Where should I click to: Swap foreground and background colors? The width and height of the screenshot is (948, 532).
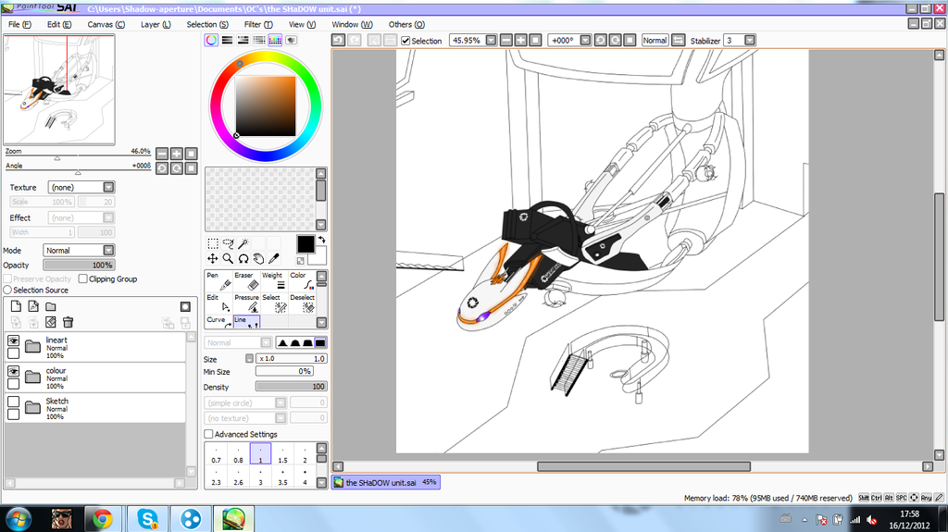point(321,240)
